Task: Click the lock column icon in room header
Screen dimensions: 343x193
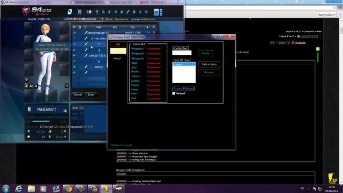Action: coord(80,27)
